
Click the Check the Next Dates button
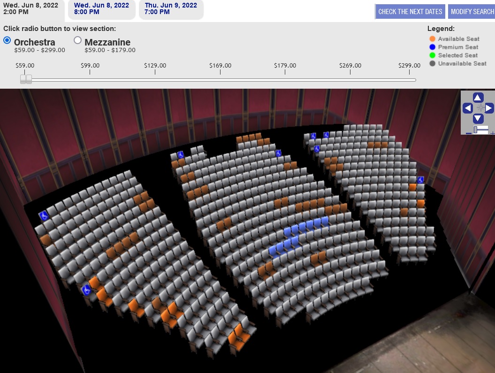(410, 12)
